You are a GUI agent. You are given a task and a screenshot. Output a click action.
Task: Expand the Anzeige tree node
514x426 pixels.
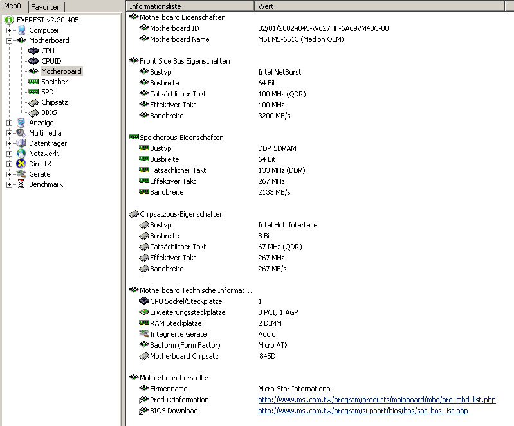[x=9, y=123]
